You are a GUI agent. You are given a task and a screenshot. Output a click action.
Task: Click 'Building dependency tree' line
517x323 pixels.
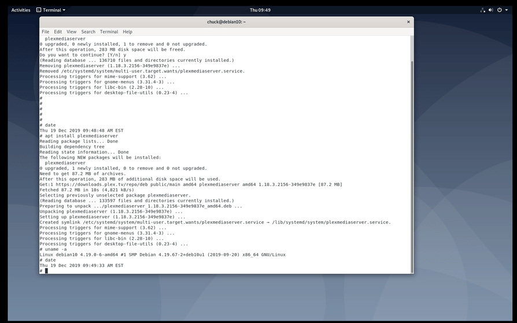click(x=72, y=147)
